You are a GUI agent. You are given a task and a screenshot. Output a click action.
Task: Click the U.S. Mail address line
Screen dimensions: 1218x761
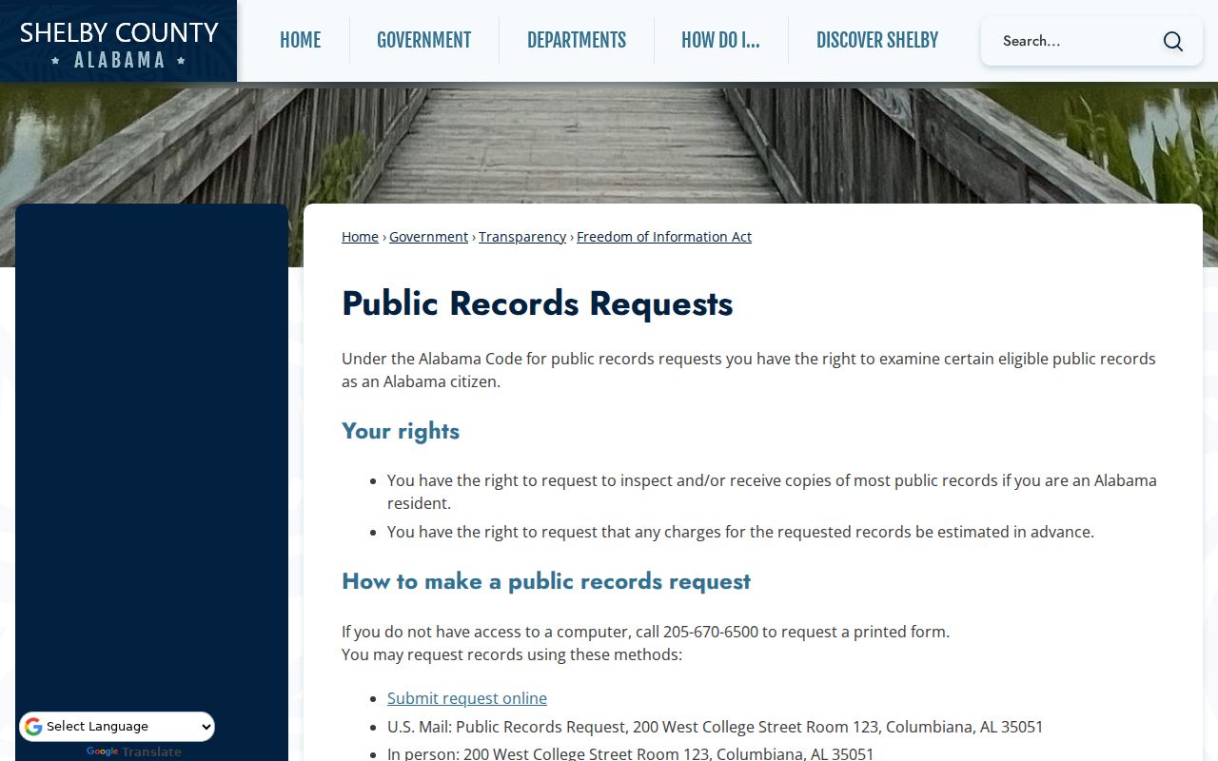point(716,727)
